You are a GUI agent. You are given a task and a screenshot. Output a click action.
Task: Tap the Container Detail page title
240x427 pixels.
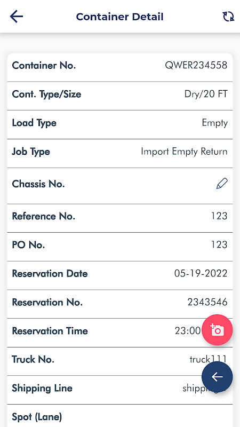point(119,17)
